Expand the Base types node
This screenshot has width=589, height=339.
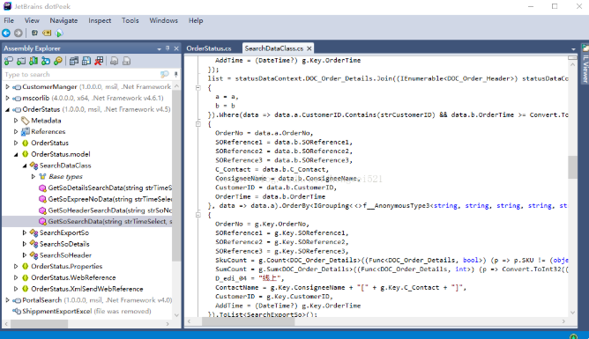click(x=33, y=177)
